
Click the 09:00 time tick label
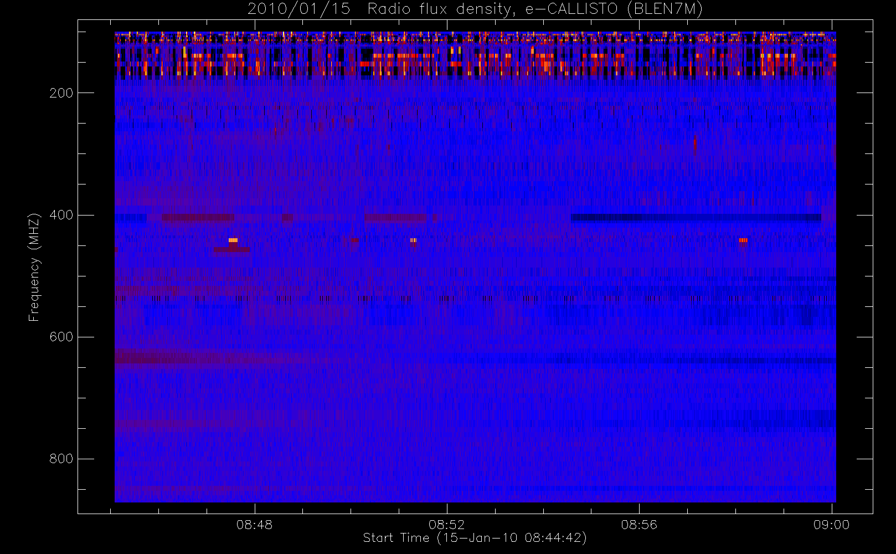(831, 525)
